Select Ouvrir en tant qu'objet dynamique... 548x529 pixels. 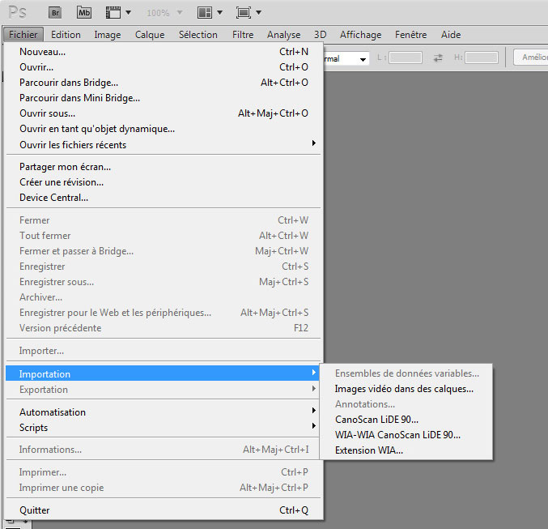(164, 129)
